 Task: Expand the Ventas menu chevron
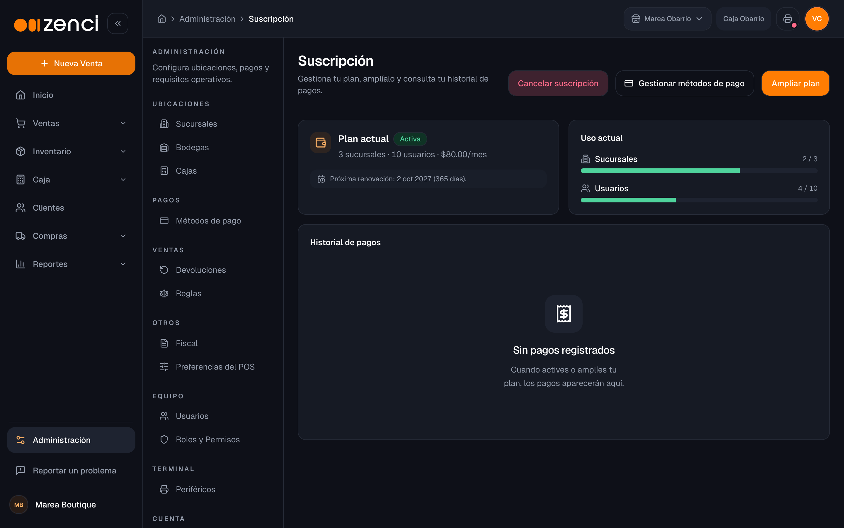click(123, 123)
